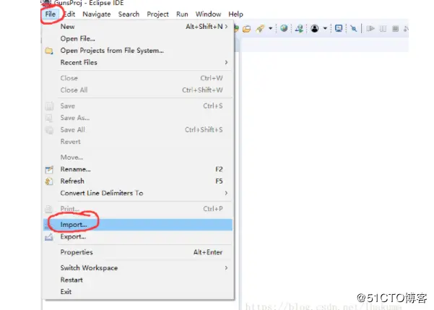Click the Terminate stop toolbar icon
Screen dimensions: 434x310
[x=396, y=28]
